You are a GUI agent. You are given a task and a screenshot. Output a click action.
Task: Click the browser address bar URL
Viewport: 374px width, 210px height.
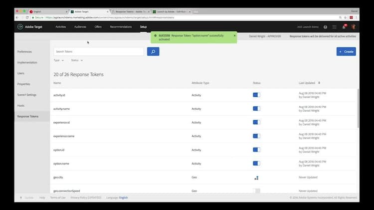click(x=110, y=17)
